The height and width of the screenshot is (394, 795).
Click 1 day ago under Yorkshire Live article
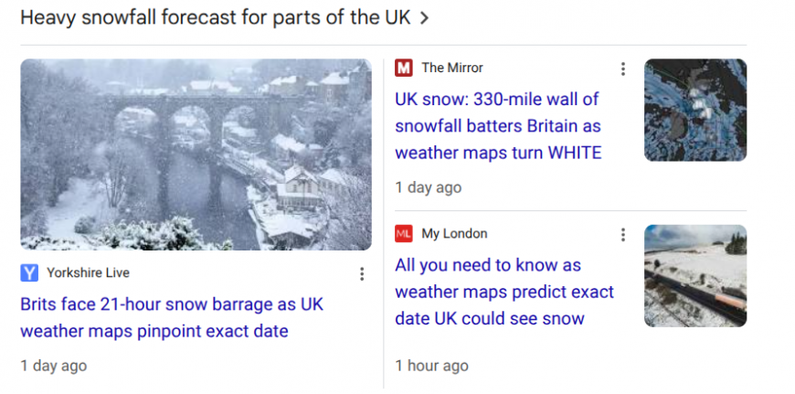click(x=53, y=366)
